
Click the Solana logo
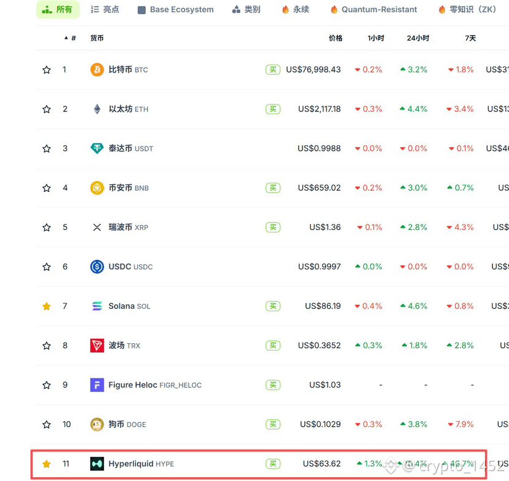97,306
